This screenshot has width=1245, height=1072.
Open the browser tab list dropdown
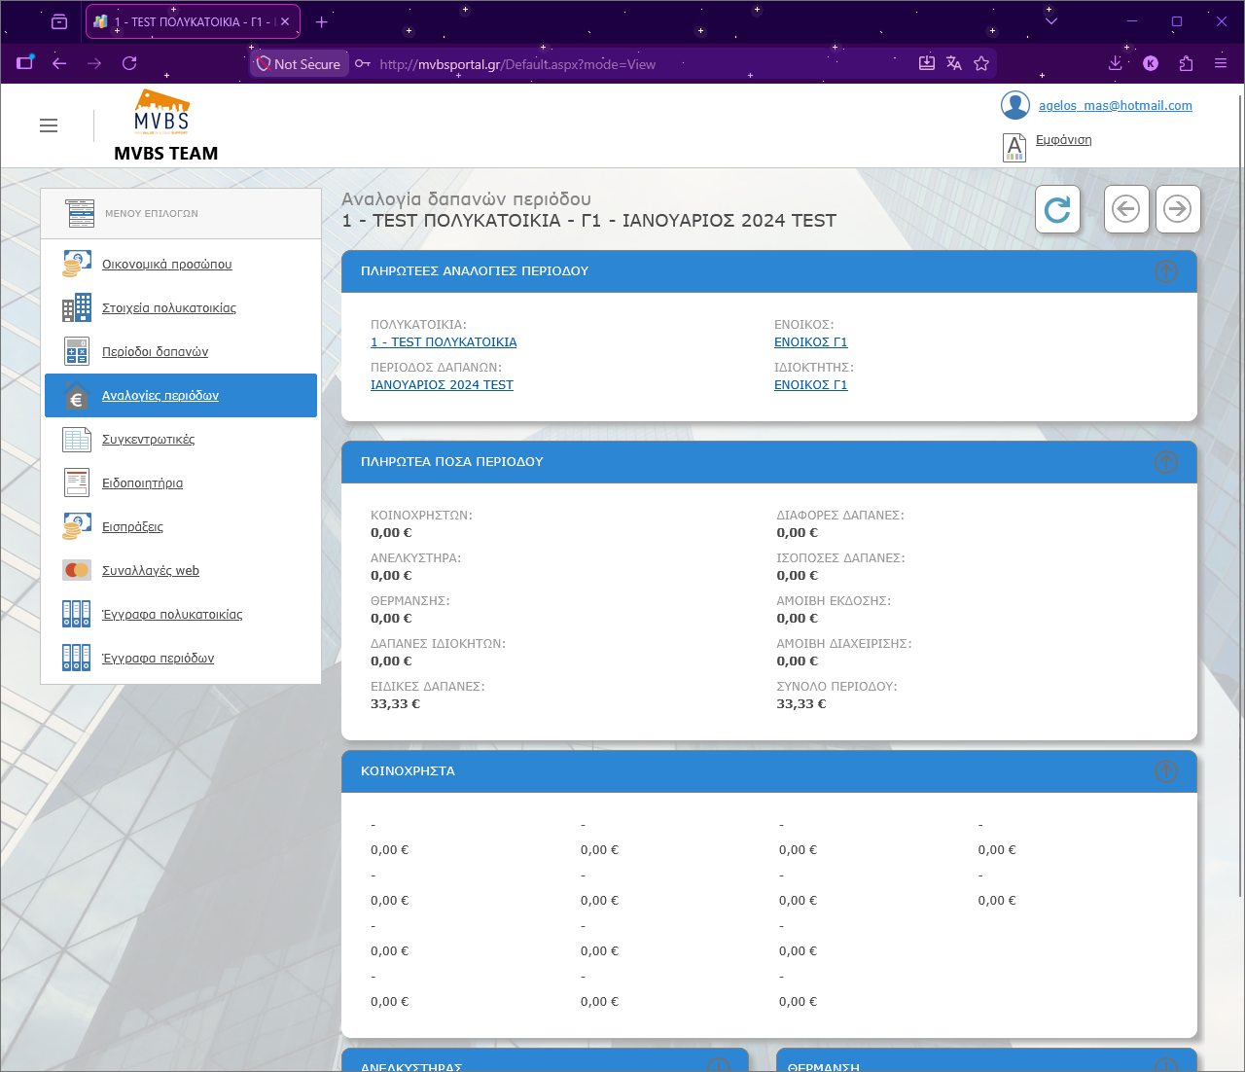click(1051, 21)
